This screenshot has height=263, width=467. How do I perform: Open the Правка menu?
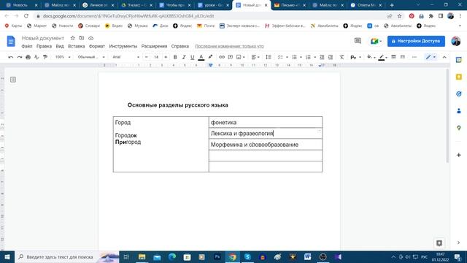[44, 46]
